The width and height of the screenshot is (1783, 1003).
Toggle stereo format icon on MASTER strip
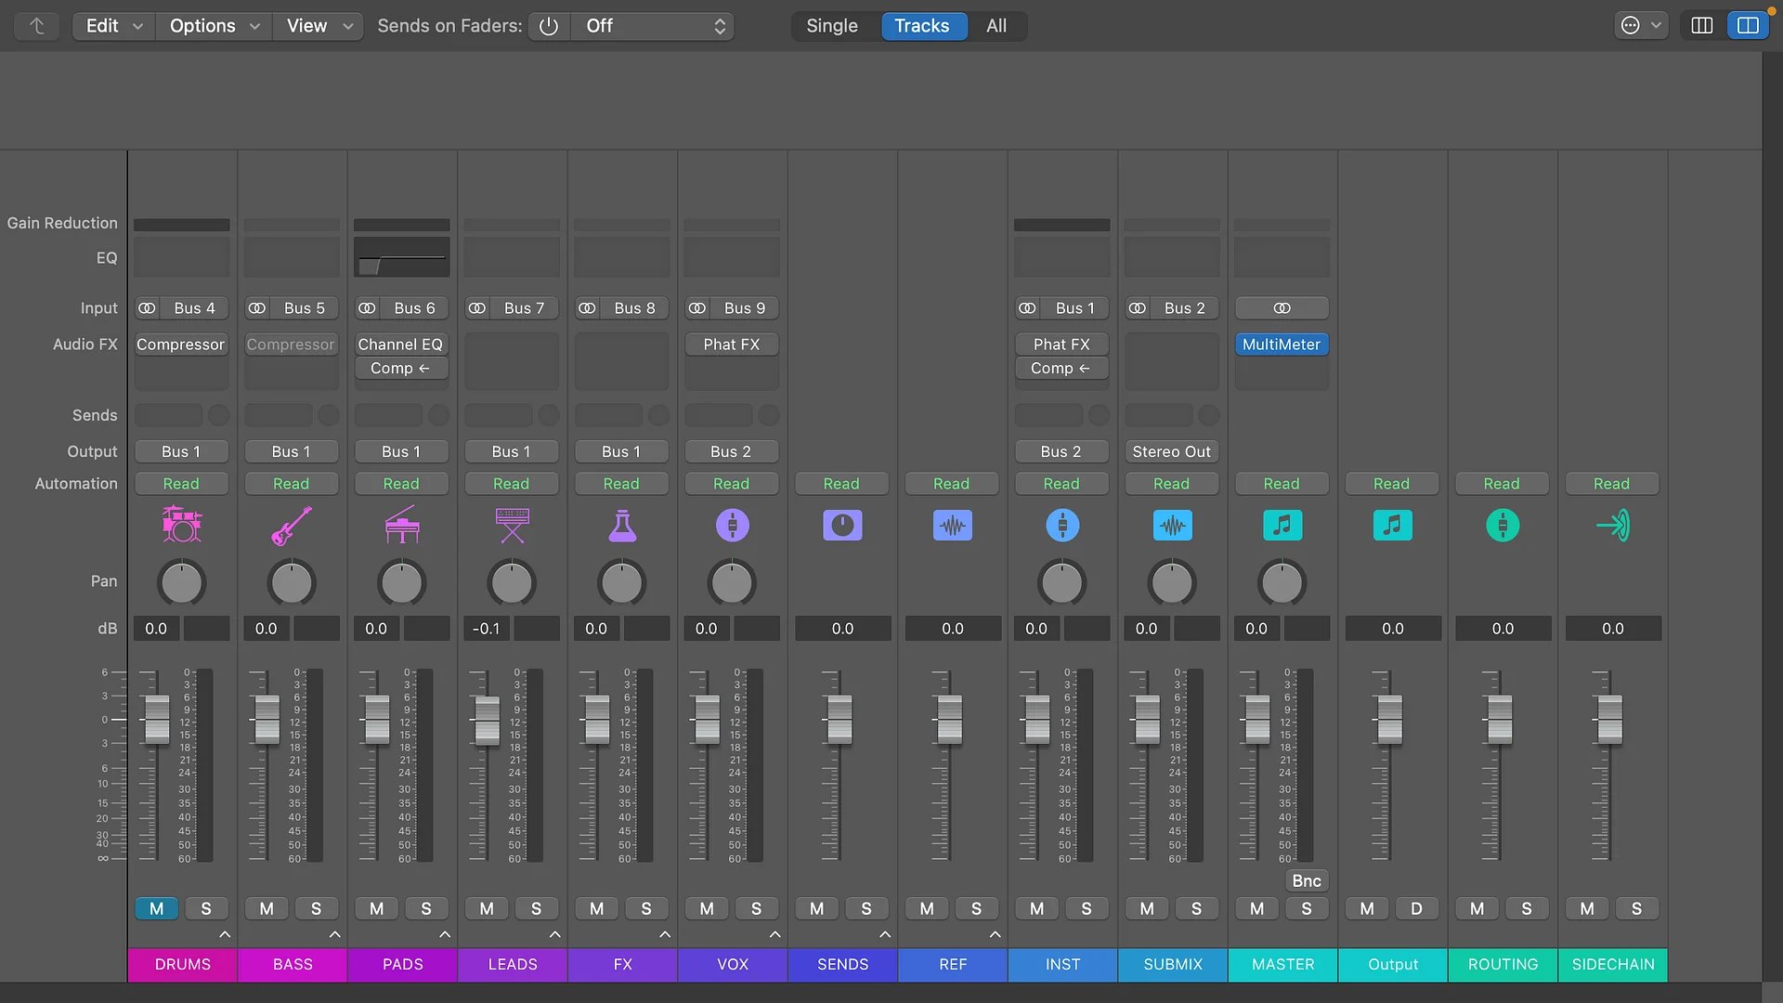(x=1282, y=308)
